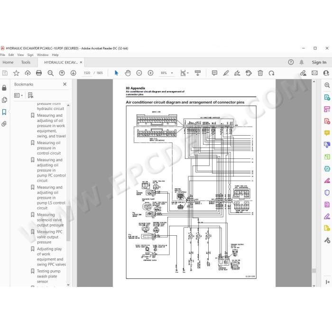Open More Tools wrench icon
Screen dimensions: 332x332
[x=327, y=240]
